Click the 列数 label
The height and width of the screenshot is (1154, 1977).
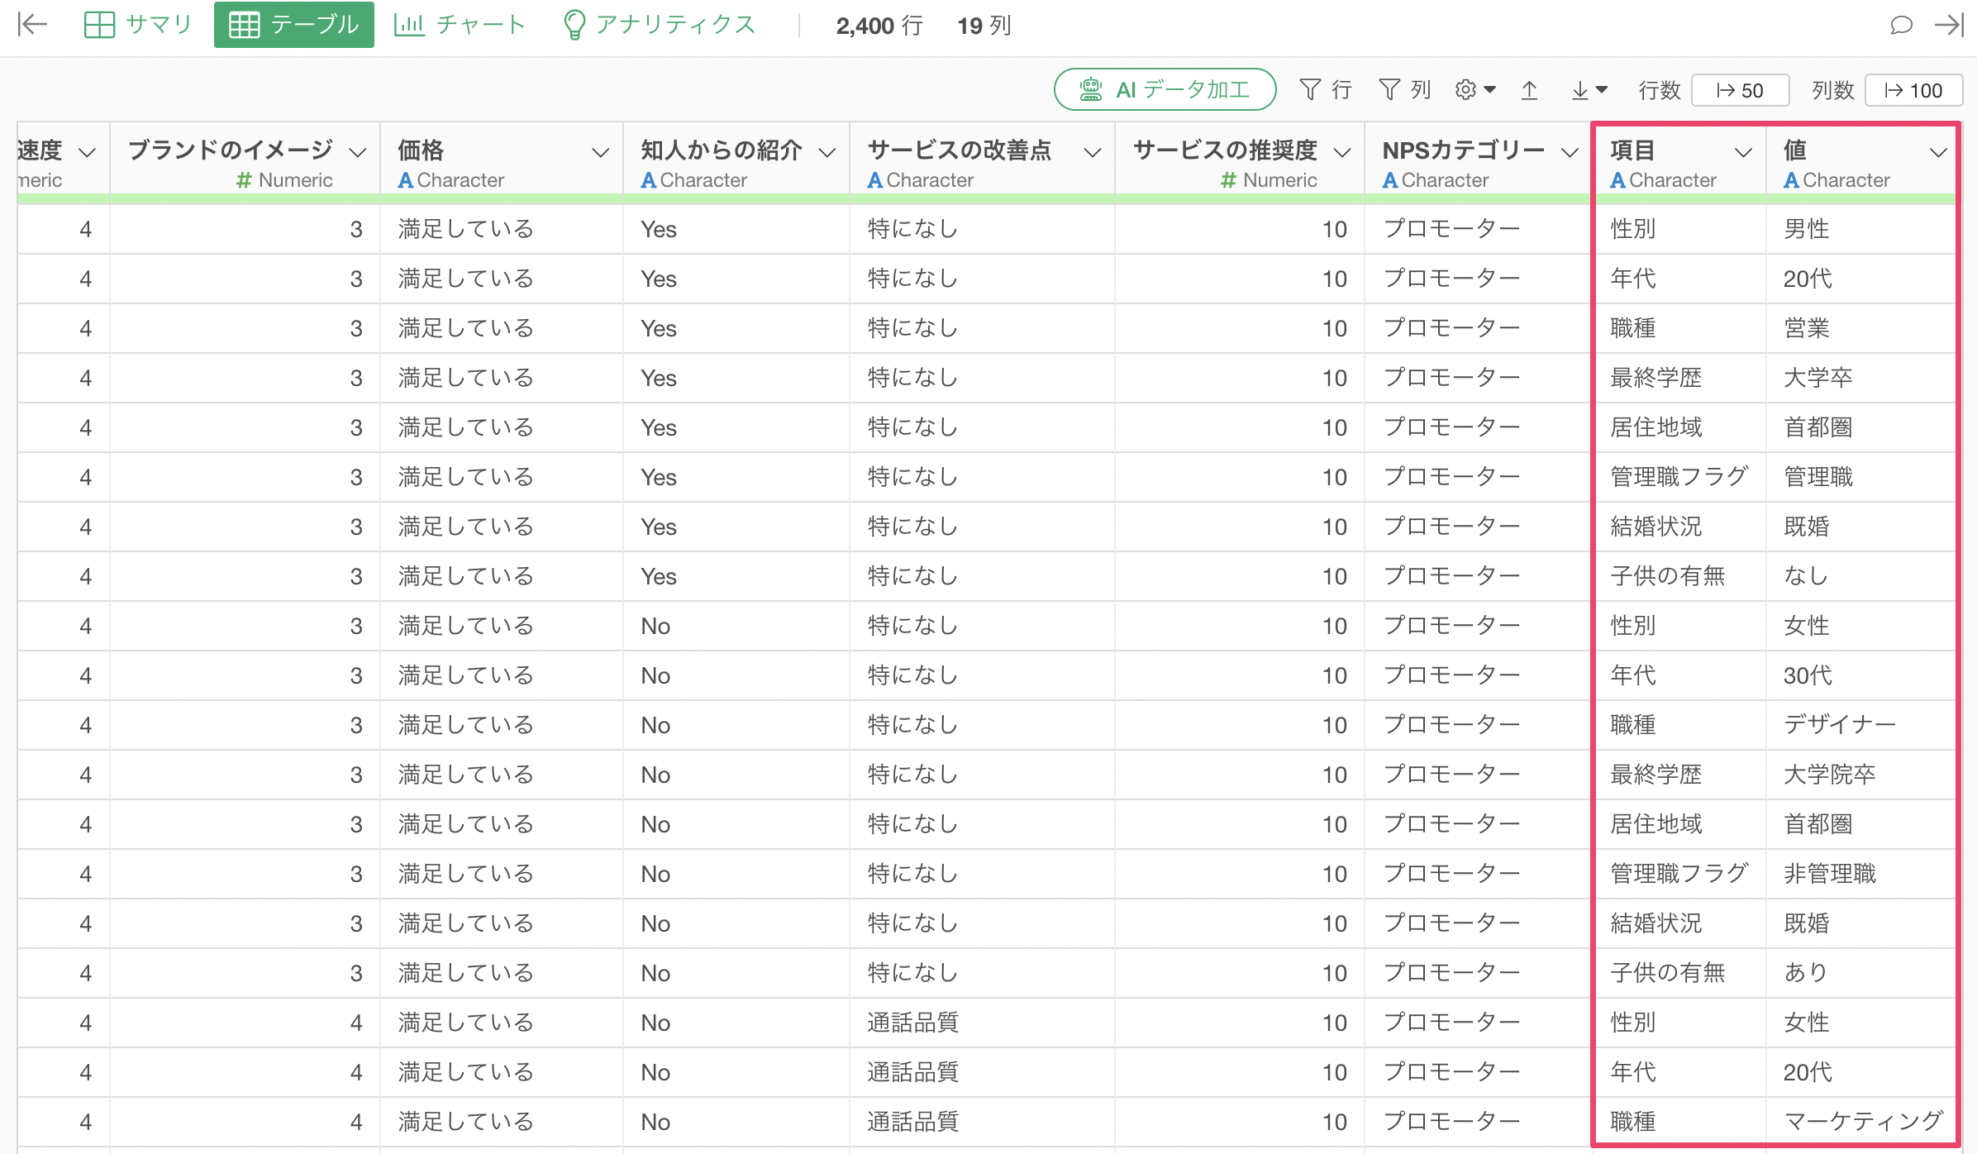click(1833, 90)
